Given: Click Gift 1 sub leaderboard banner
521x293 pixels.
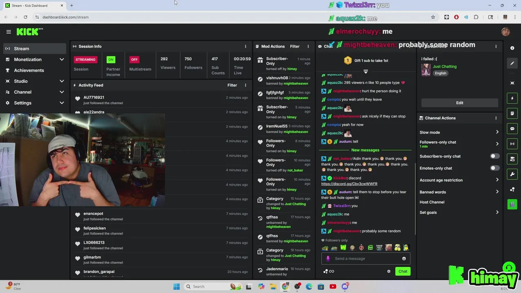Looking at the screenshot, I should pyautogui.click(x=366, y=61).
